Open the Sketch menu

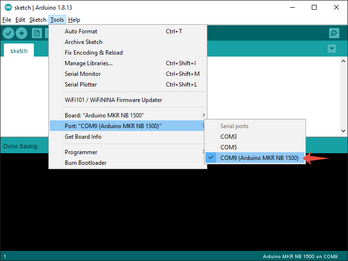pos(38,20)
